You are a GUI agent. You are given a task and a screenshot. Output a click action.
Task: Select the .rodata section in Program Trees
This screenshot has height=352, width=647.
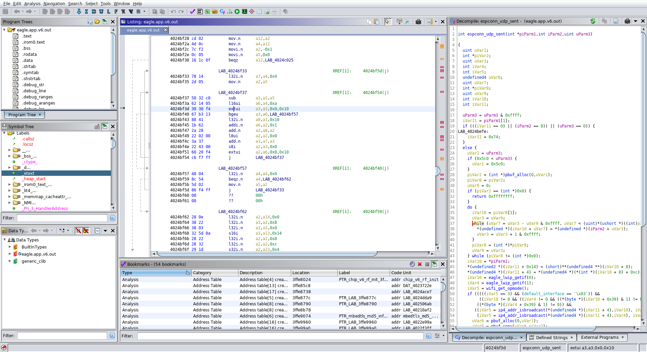[x=29, y=54]
